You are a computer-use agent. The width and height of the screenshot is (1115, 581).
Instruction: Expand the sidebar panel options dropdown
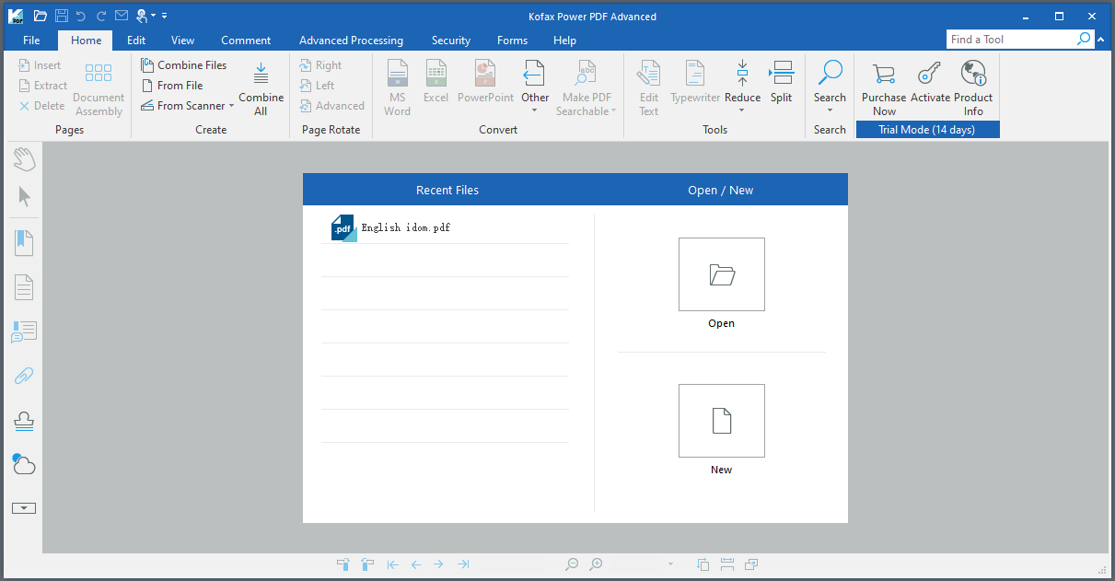pos(24,508)
